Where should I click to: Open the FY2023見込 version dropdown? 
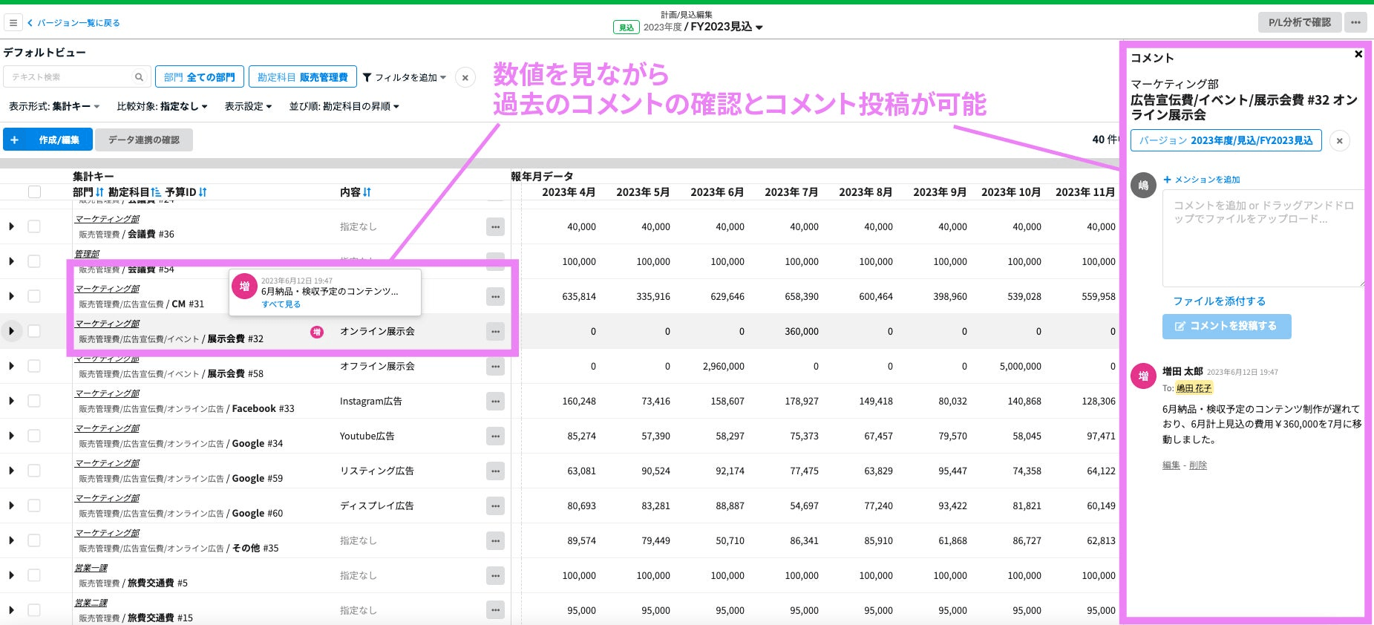[759, 27]
